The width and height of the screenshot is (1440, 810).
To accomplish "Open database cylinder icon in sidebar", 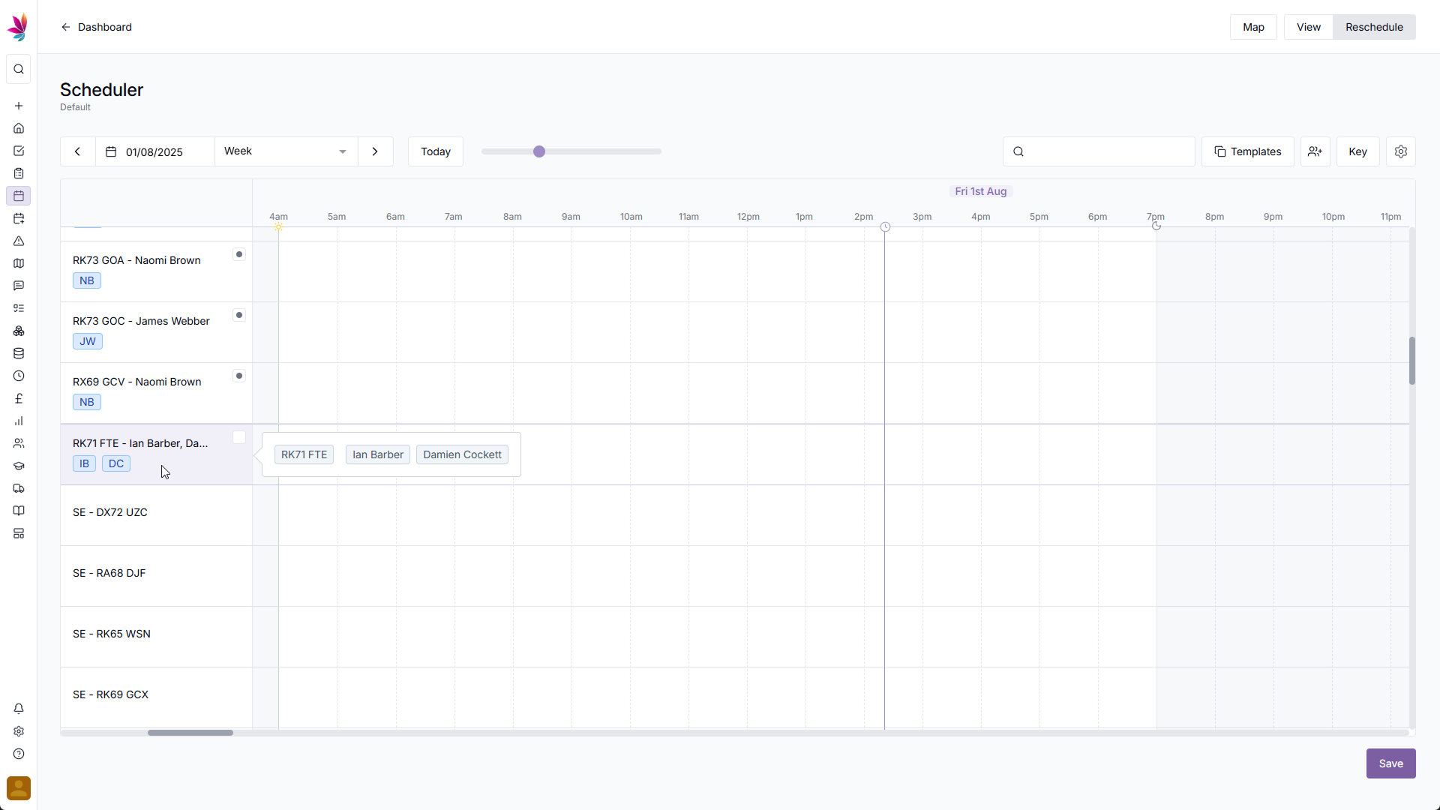I will [19, 353].
